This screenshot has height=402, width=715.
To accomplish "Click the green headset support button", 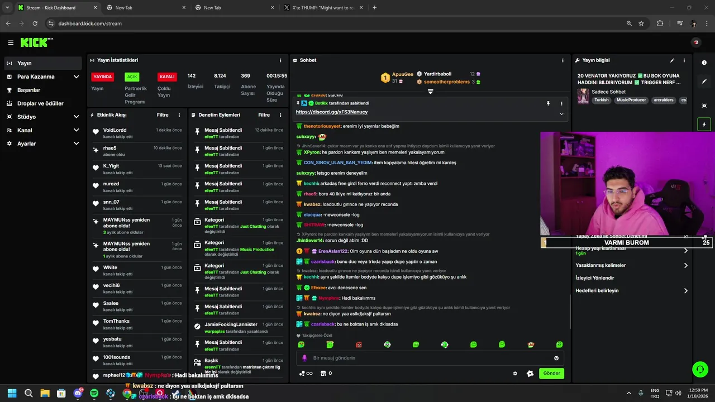I will 699,369.
